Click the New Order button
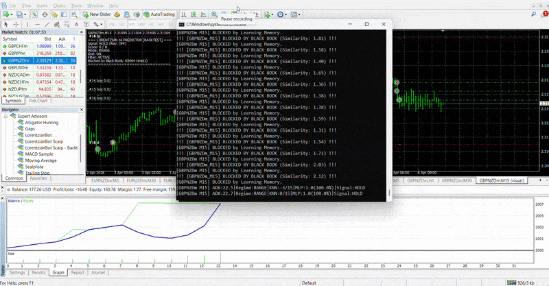The image size is (549, 286). (x=97, y=14)
